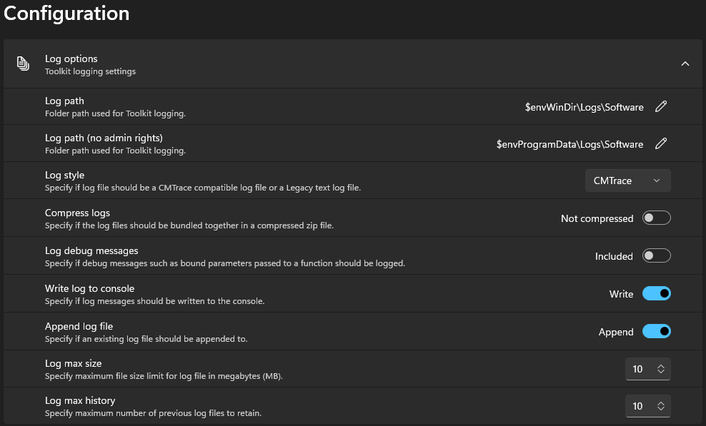Enable the Log debug messages switch

click(x=656, y=255)
